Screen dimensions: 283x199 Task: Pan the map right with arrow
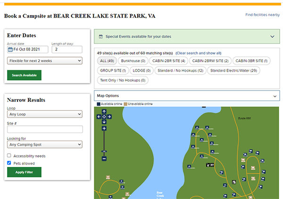[x=109, y=116]
